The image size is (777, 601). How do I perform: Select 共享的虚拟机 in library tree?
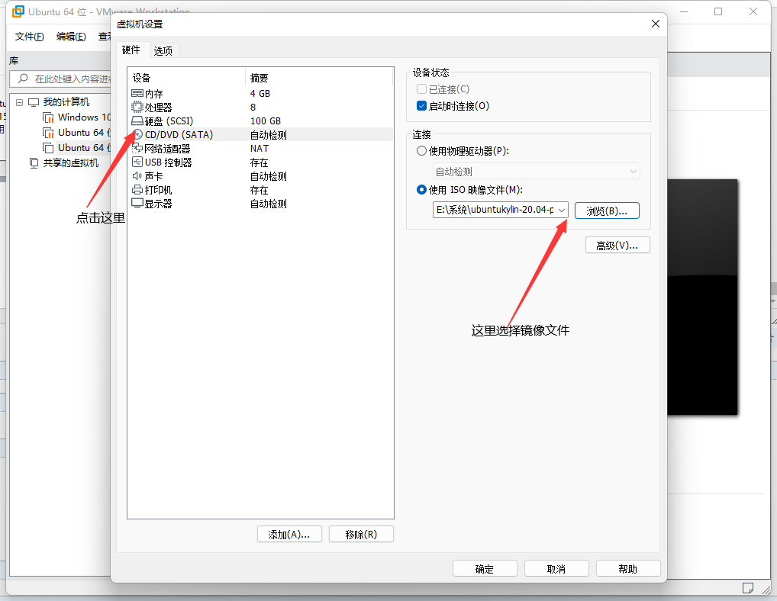(64, 163)
